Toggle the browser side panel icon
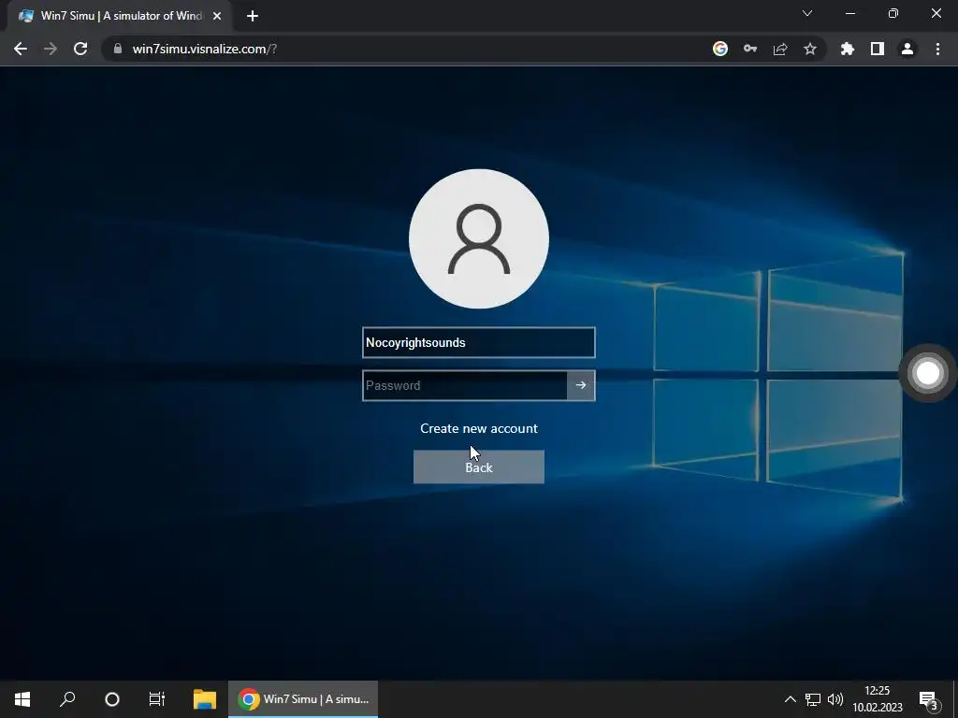958x718 pixels. (x=878, y=49)
